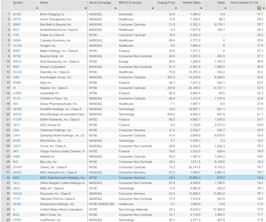Open the Closing Price column filter dropdown

tap(176, 8)
